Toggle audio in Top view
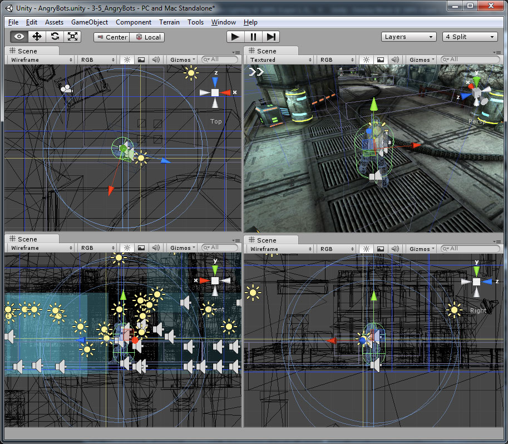The height and width of the screenshot is (444, 508). point(156,60)
